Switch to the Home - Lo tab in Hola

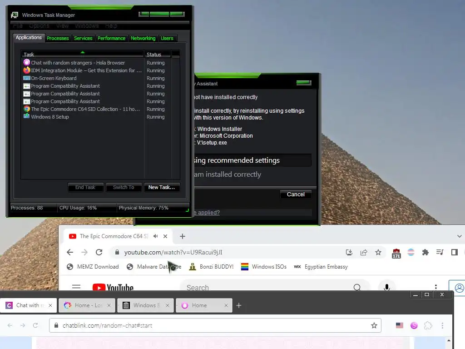click(x=86, y=305)
